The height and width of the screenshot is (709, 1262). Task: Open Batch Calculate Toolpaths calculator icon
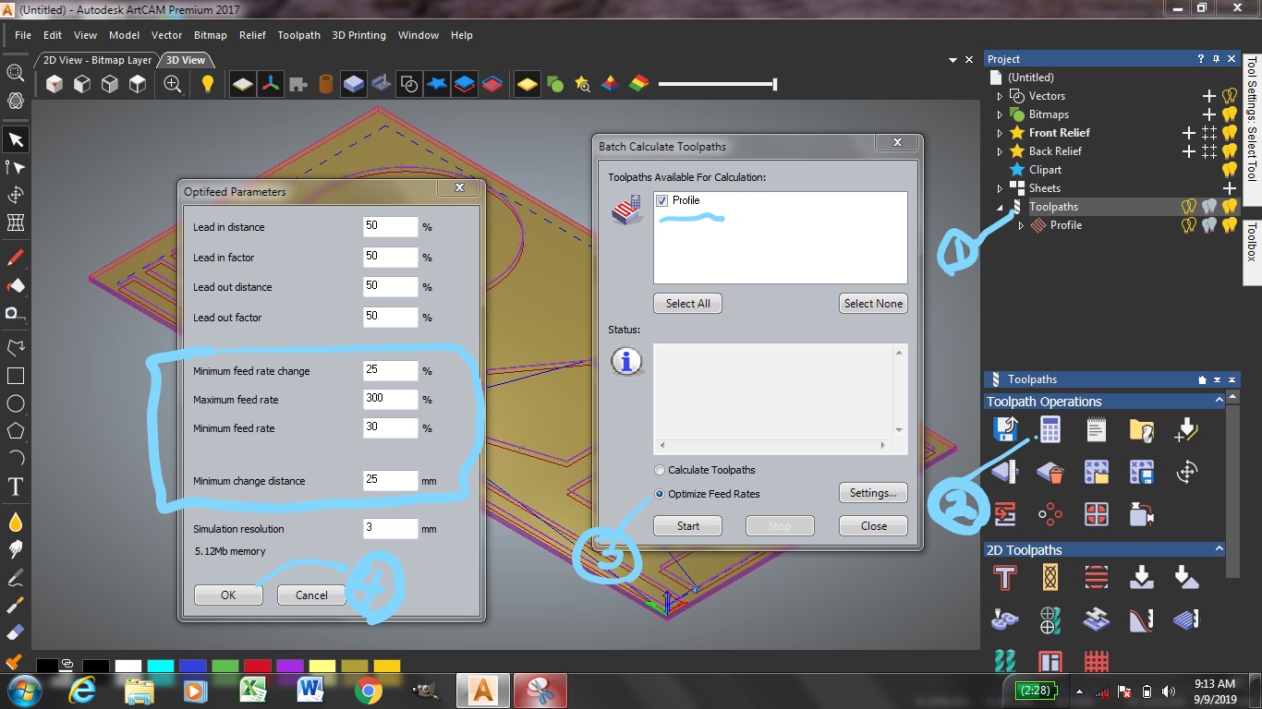click(1050, 429)
